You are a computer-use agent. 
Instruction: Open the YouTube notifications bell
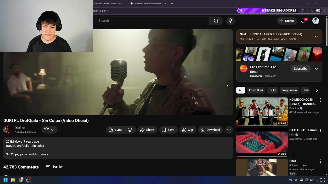coord(303,21)
